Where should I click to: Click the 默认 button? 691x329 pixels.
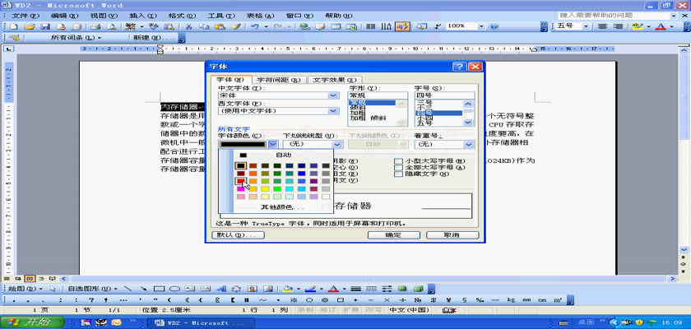(238, 235)
